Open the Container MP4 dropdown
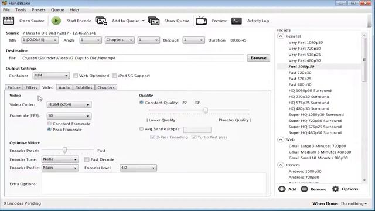The image size is (375, 211). point(51,76)
